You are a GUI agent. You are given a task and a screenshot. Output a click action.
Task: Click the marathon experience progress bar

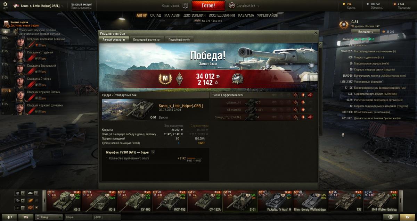click(194, 158)
